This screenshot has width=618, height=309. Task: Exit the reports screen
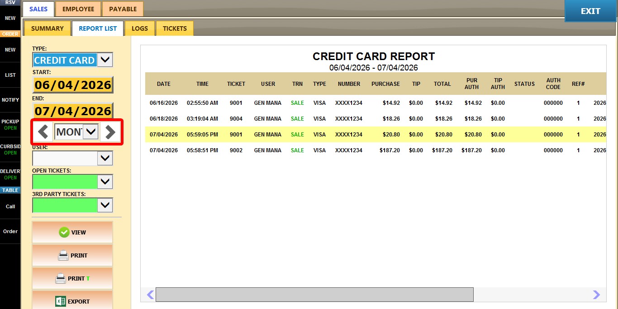pos(590,11)
